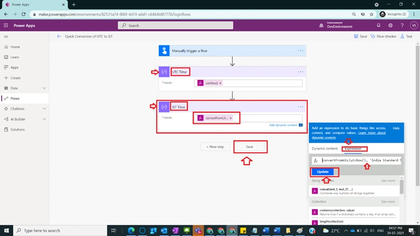Remove the utcNow() expression token
Viewport: 420px width, 236px height.
tap(220, 83)
